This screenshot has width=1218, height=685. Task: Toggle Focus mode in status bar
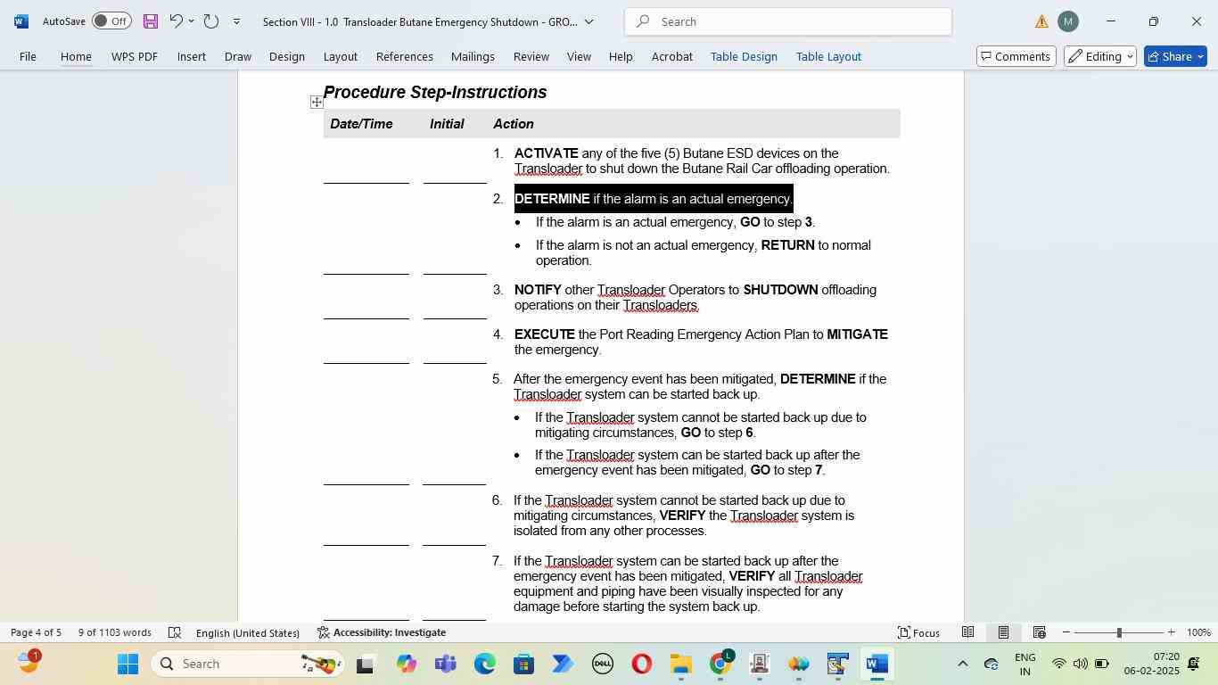918,632
